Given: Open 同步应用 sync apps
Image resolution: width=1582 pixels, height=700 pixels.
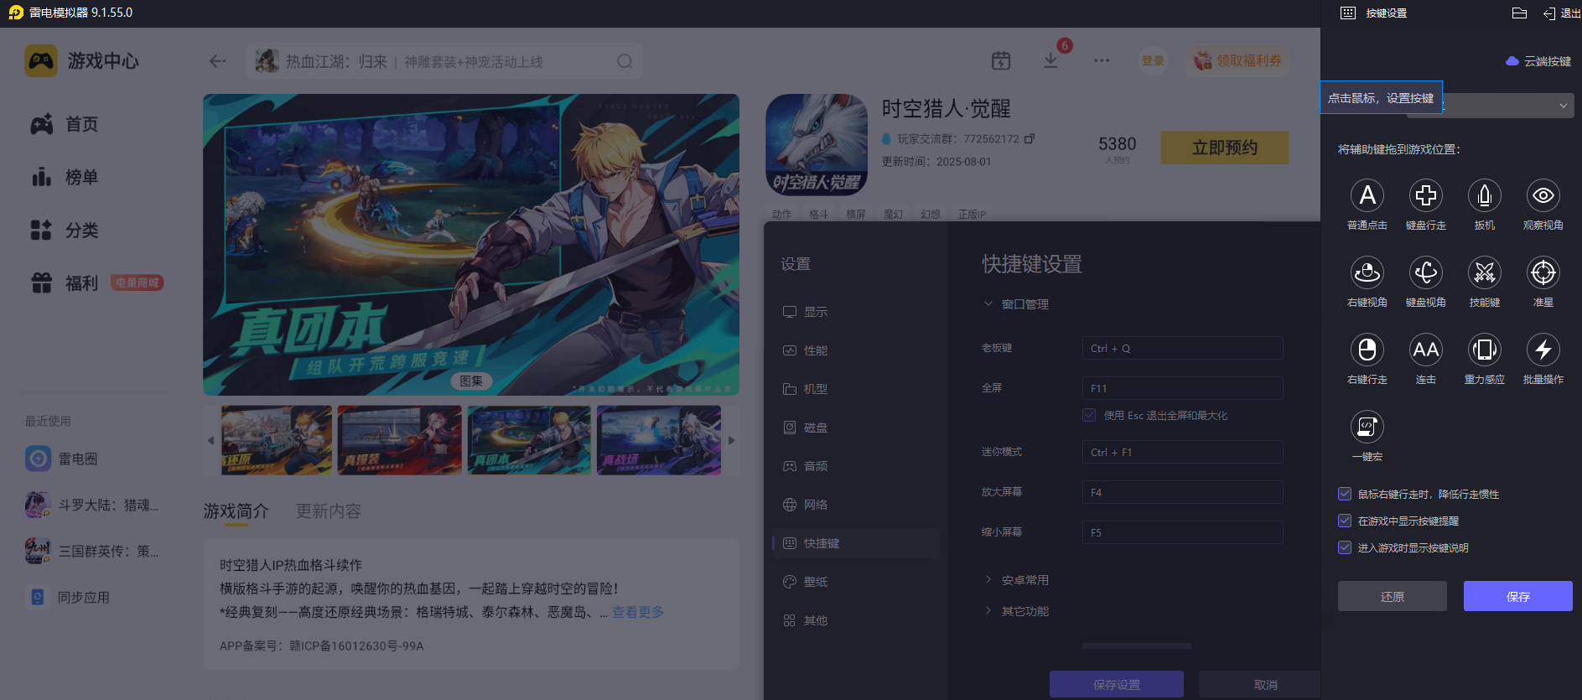Looking at the screenshot, I should [69, 597].
